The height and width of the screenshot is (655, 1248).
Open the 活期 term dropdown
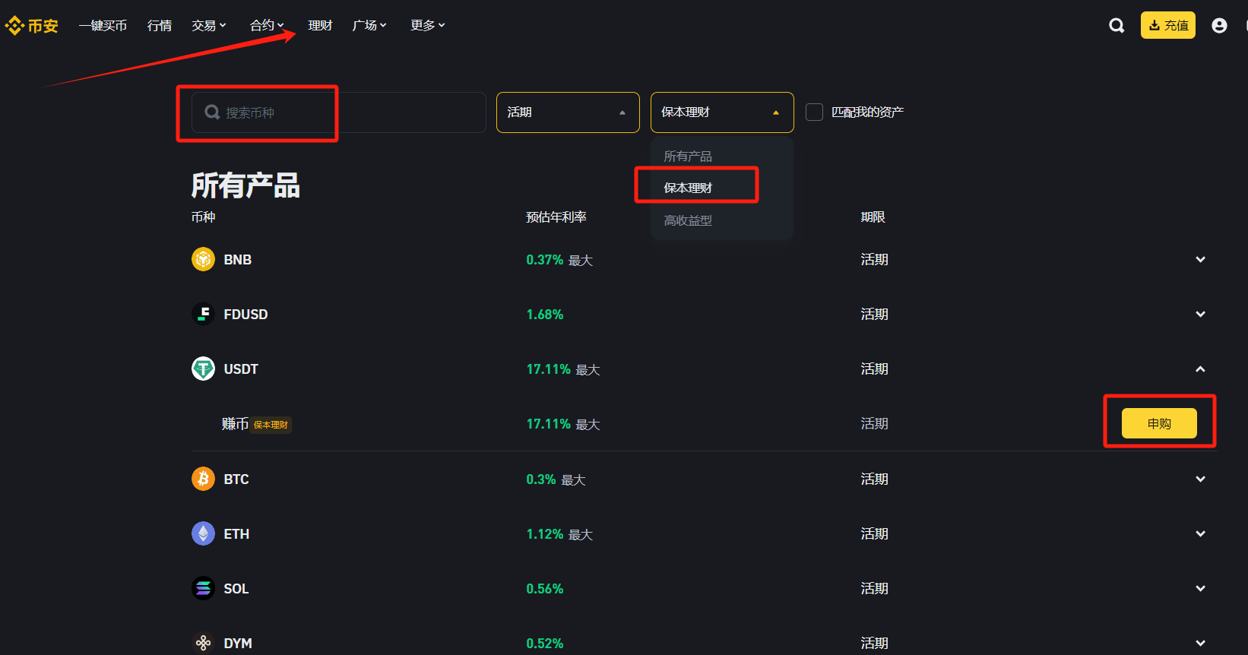pyautogui.click(x=568, y=112)
